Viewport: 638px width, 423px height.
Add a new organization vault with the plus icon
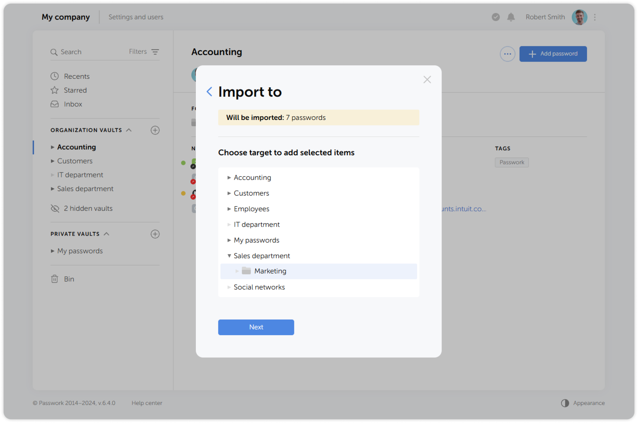click(155, 130)
